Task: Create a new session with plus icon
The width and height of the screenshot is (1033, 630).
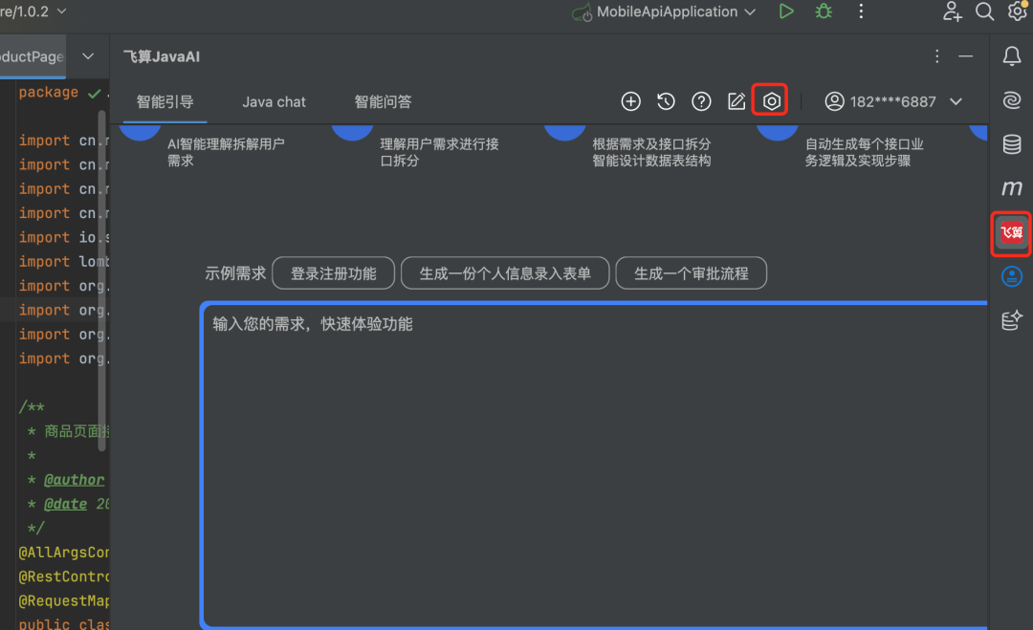Action: 631,101
